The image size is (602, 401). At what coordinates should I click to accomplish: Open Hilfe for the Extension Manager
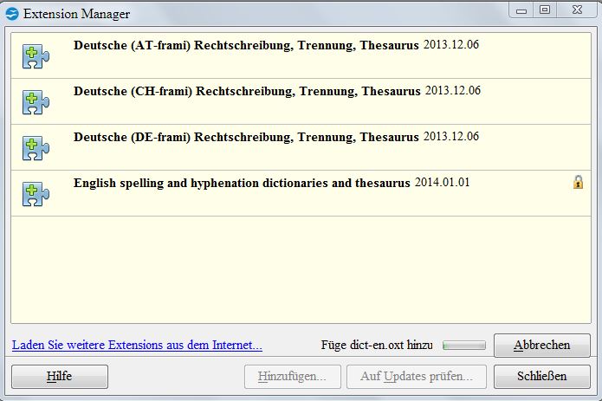(x=59, y=377)
